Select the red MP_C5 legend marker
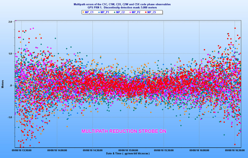Screen dimensions: 248x158 pos(145,12)
